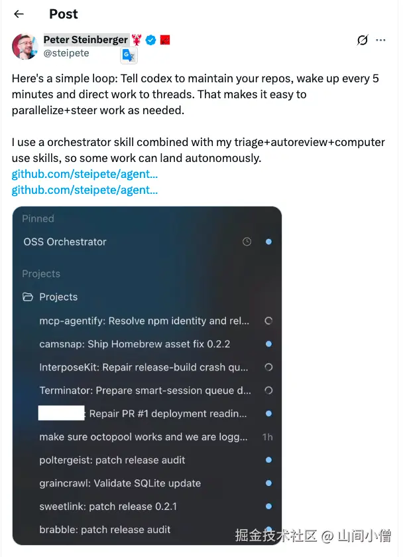Select the pinned OSS Orchestrator thread
The image size is (405, 557).
[x=147, y=242]
